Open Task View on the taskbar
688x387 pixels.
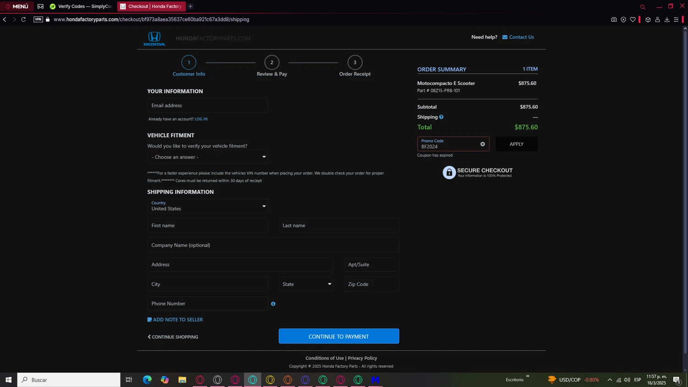(129, 380)
